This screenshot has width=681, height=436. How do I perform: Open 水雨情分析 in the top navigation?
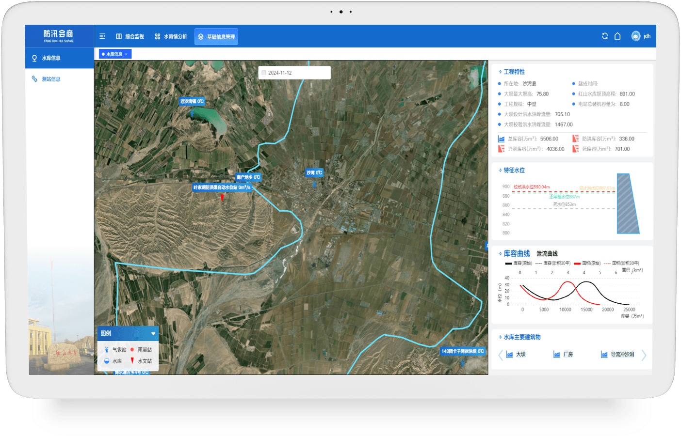[171, 36]
